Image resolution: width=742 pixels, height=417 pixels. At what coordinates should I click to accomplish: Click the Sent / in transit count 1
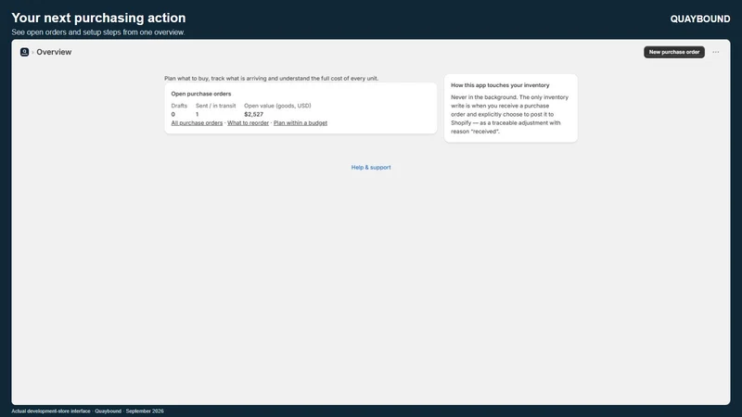click(x=198, y=114)
